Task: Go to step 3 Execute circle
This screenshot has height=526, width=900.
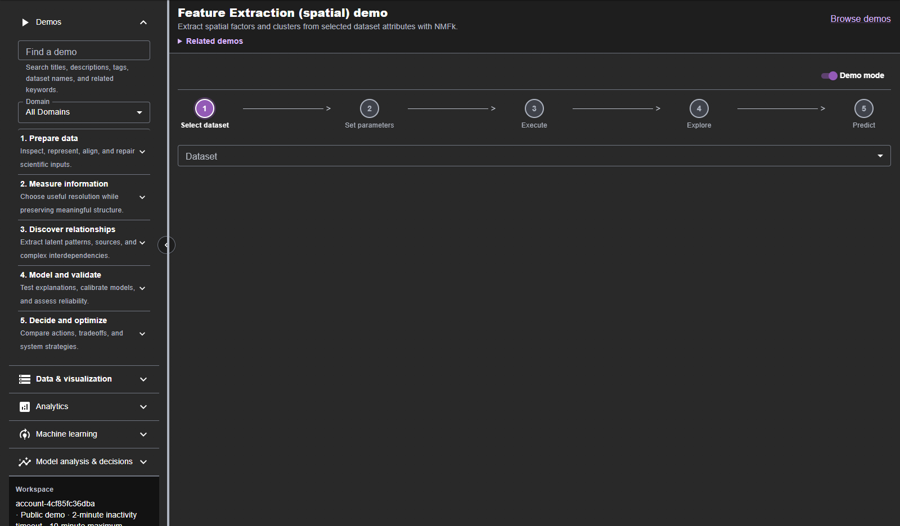Action: pyautogui.click(x=534, y=108)
